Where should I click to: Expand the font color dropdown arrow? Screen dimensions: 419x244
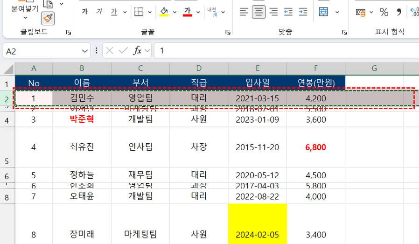point(198,12)
